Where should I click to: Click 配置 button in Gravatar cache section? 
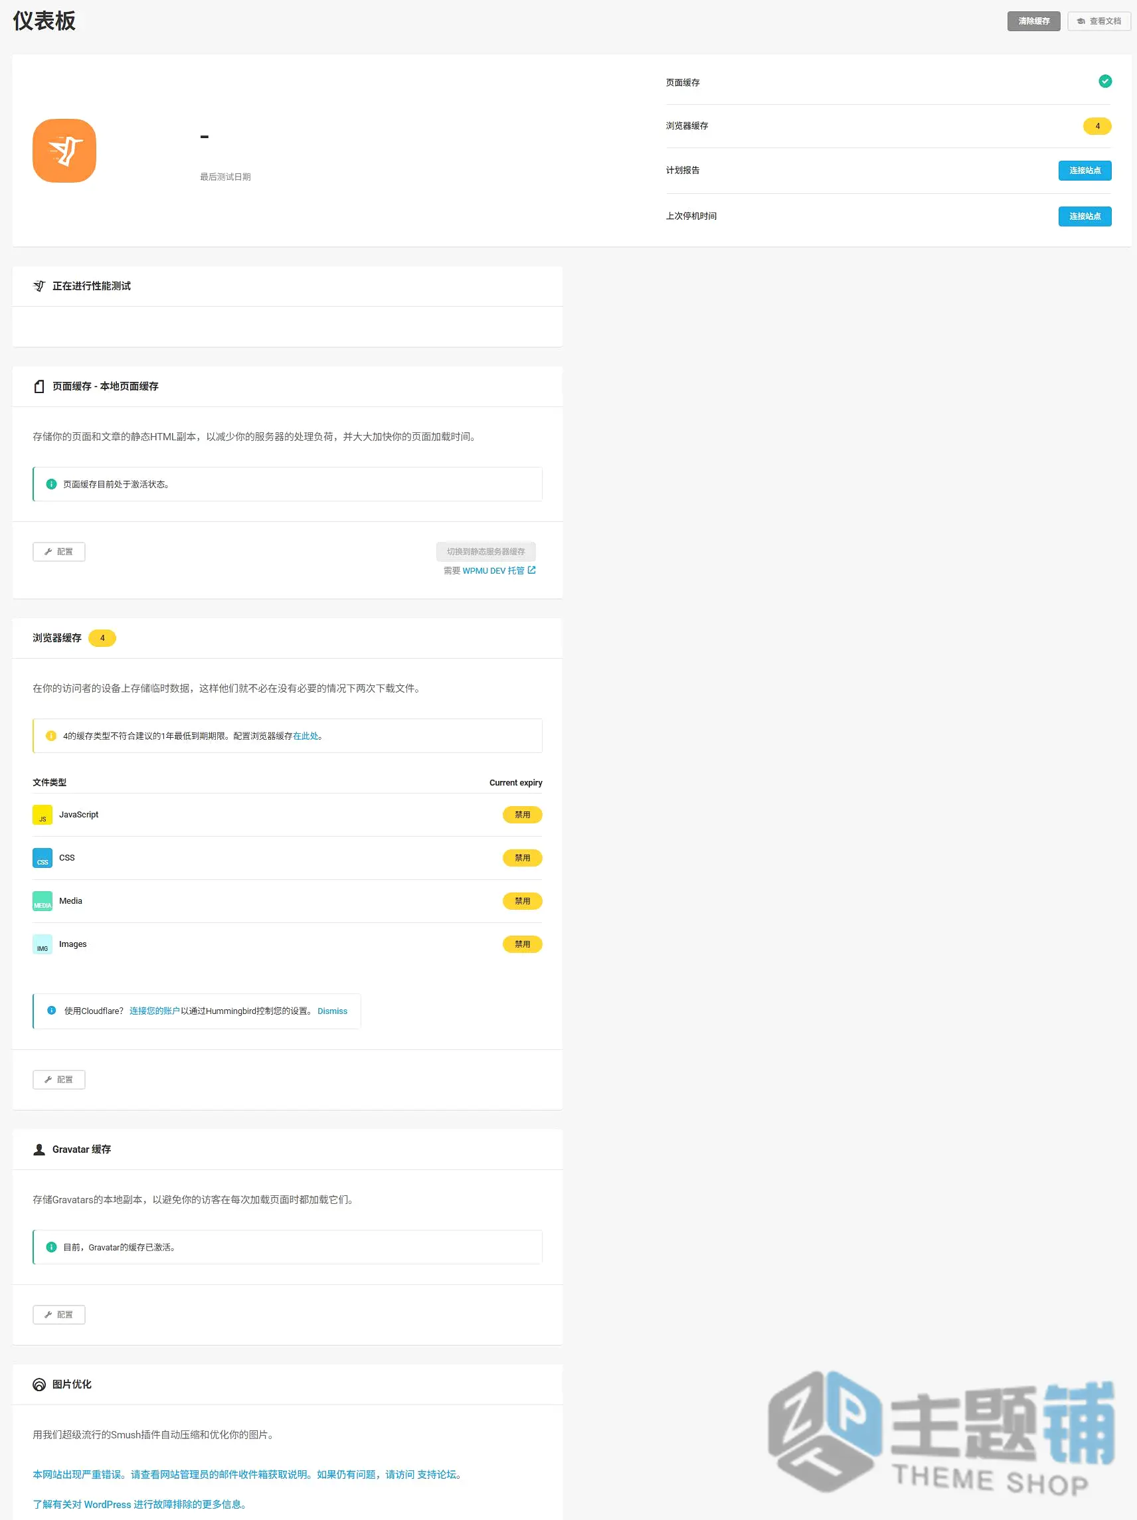[x=59, y=1314]
